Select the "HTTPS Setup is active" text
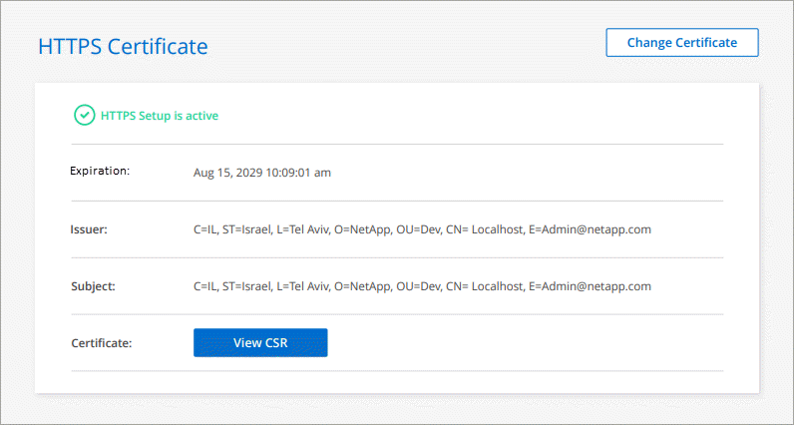This screenshot has width=794, height=425. [x=160, y=116]
